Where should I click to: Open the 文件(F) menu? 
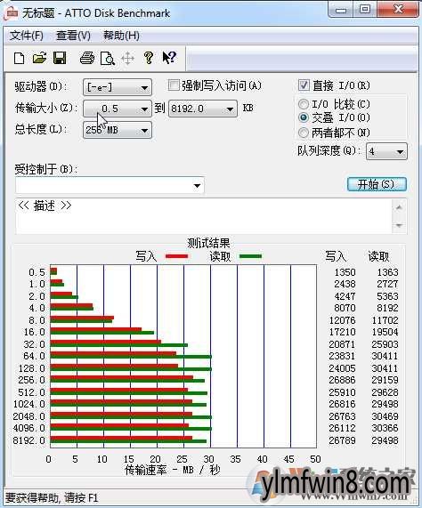[x=26, y=36]
